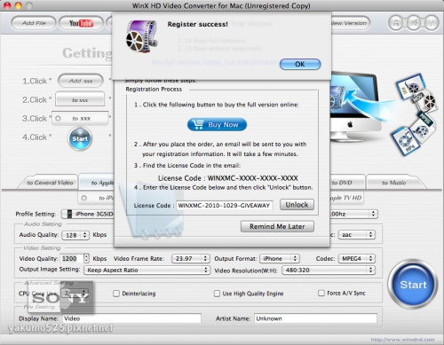Click the Buy Now cart button
Viewport: 444px width, 345px height.
217,124
